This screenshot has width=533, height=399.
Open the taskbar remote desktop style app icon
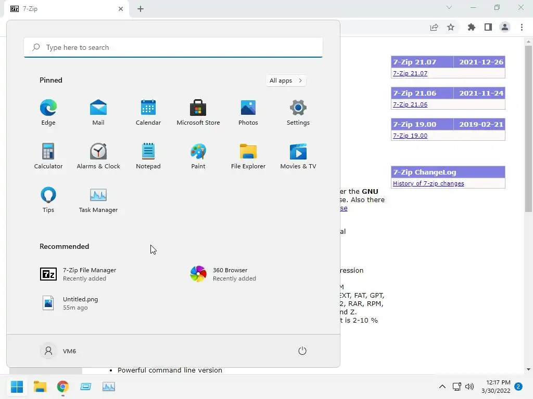pos(86,387)
